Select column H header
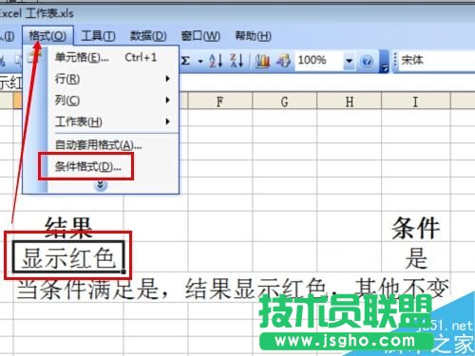Screen dimensions: 475x356 [349, 102]
